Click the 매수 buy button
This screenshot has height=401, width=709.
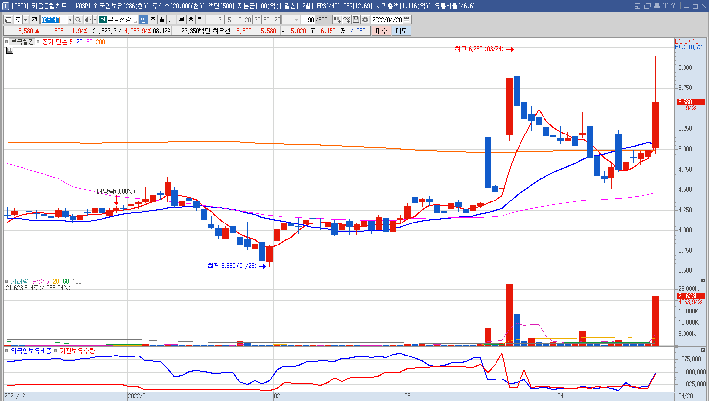[381, 31]
